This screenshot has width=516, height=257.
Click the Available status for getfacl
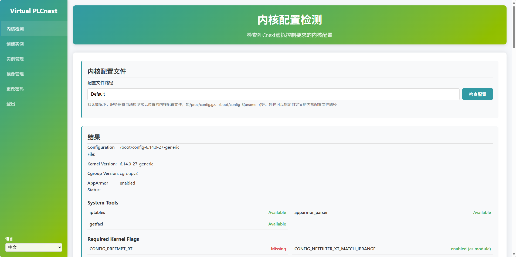(x=277, y=224)
